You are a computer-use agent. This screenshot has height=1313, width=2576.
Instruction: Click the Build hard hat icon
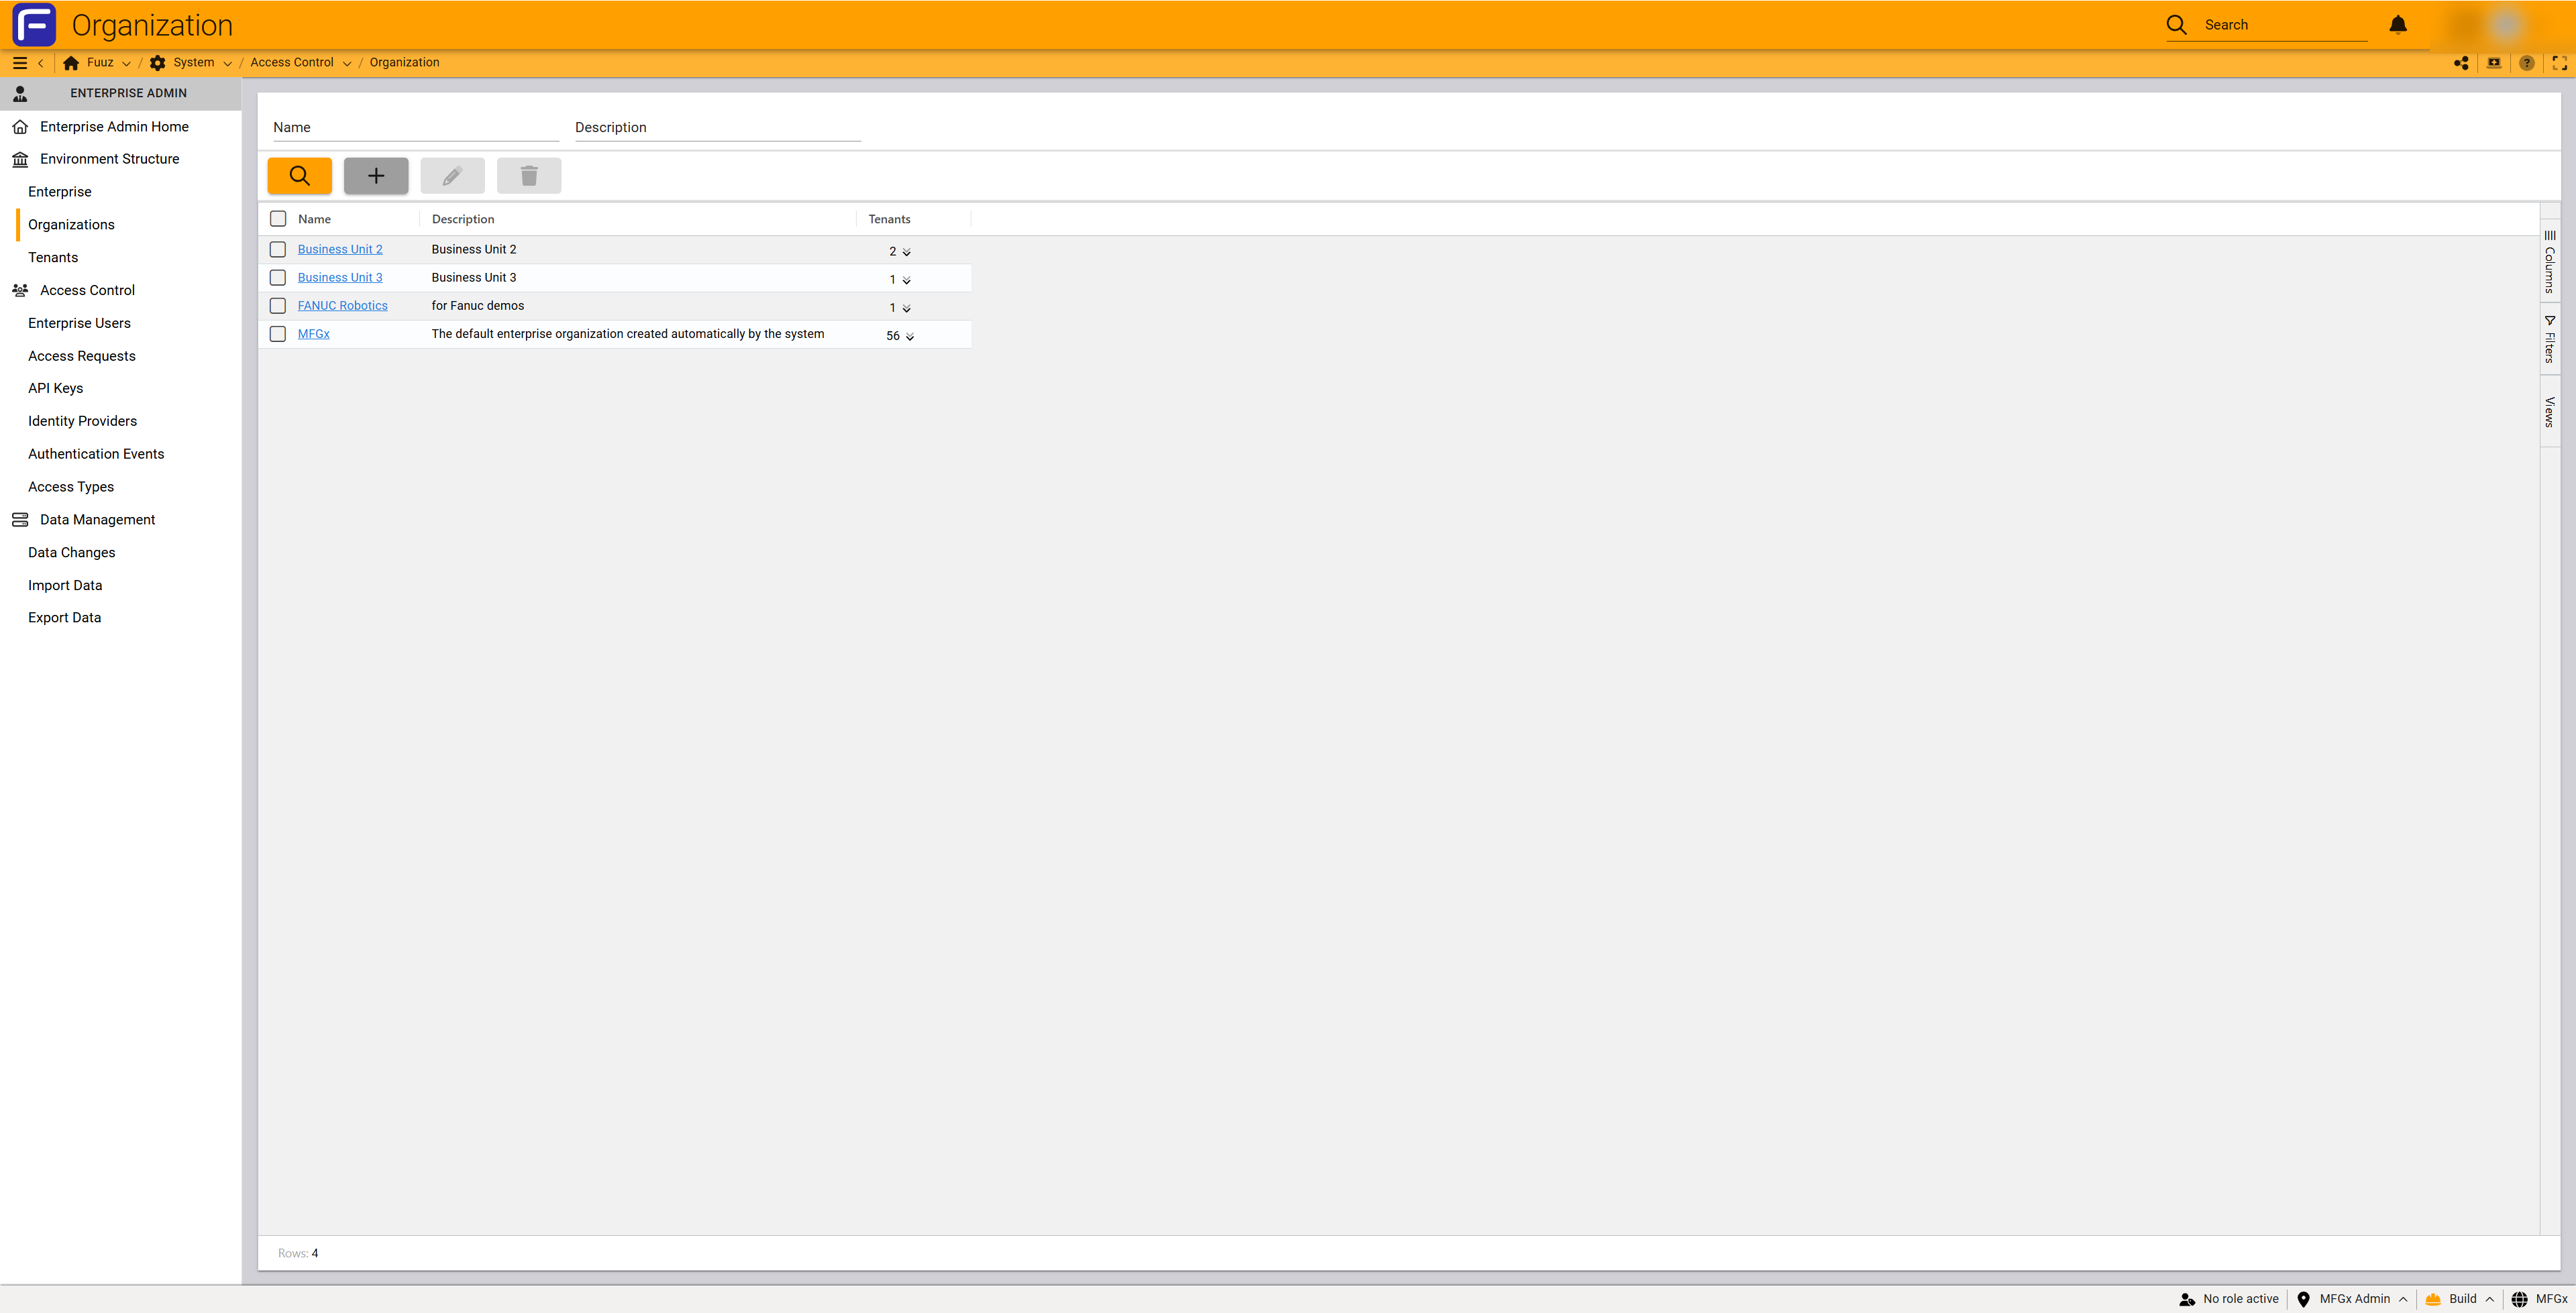(x=2433, y=1299)
